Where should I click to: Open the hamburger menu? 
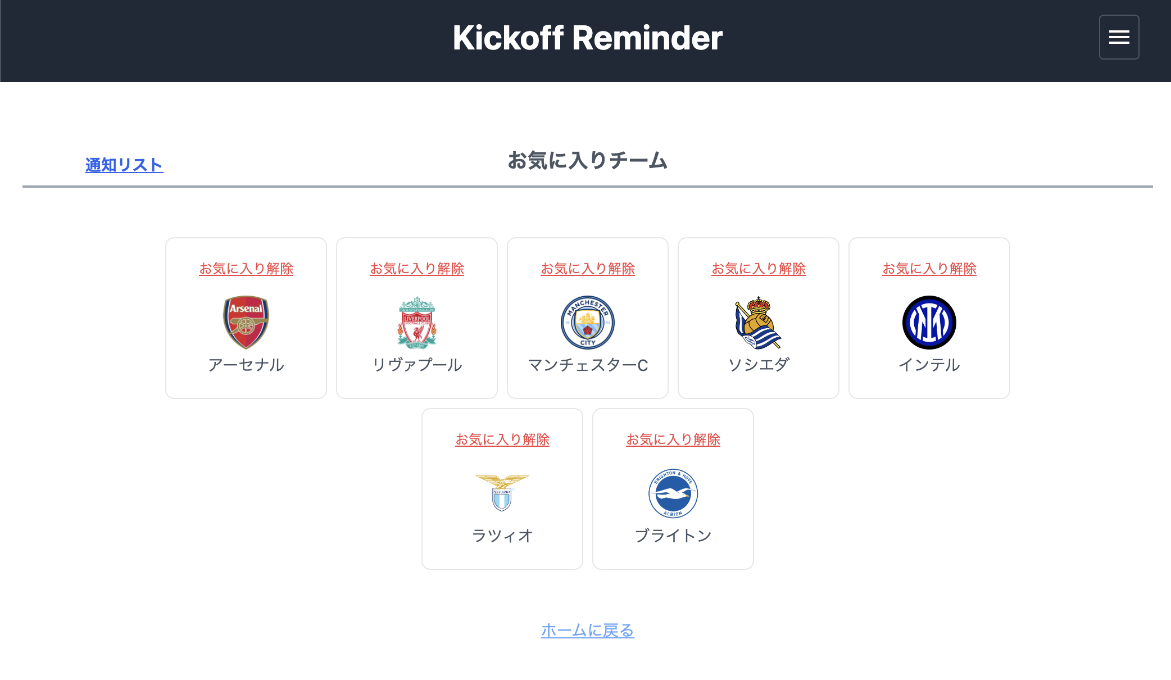[1119, 37]
